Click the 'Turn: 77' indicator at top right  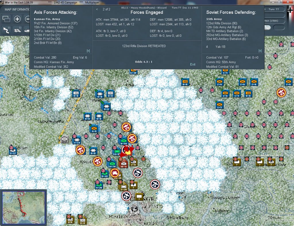[x=274, y=9]
